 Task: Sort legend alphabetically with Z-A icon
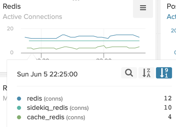click(x=146, y=73)
